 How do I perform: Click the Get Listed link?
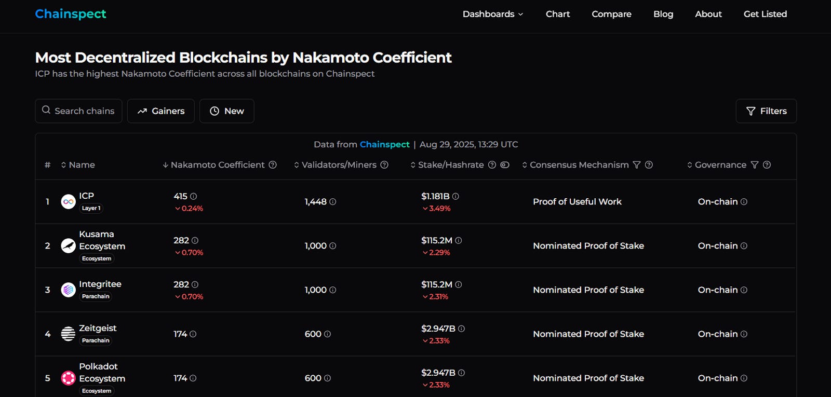click(765, 14)
